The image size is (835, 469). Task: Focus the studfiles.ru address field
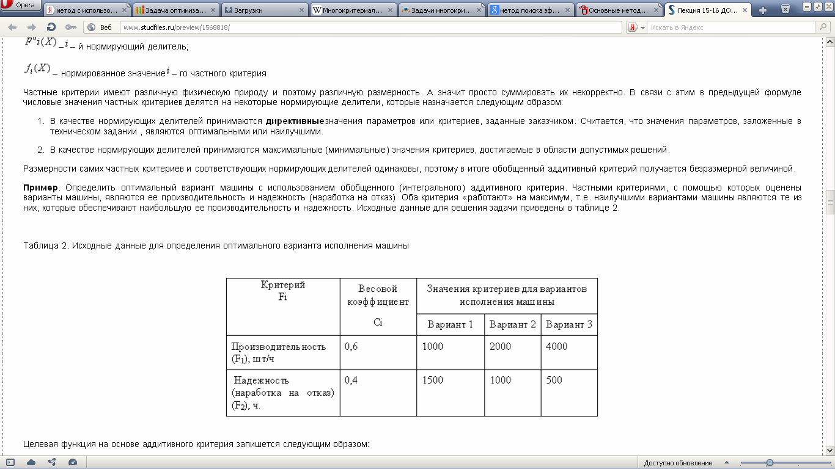(370, 27)
